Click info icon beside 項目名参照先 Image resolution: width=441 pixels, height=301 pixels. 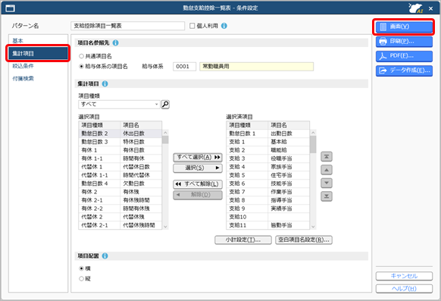pos(115,42)
